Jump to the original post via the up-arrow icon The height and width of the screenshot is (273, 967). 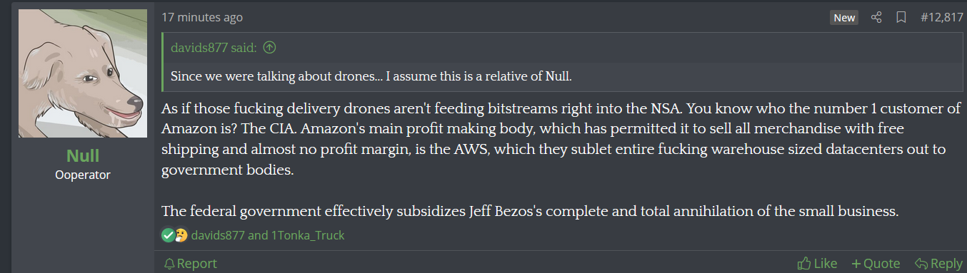point(269,48)
